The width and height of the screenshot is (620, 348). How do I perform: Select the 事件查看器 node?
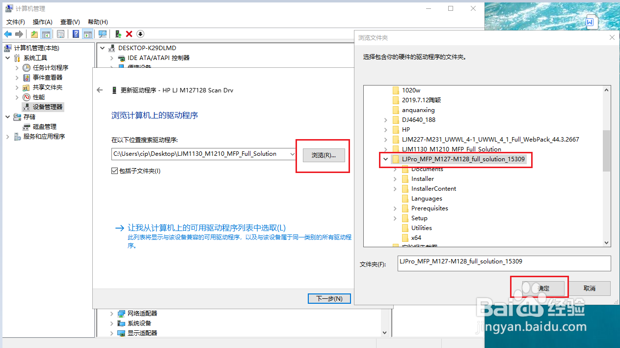point(48,78)
